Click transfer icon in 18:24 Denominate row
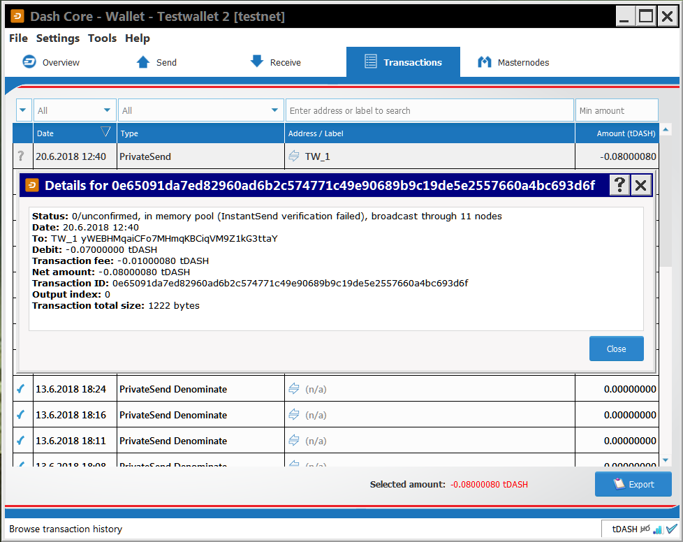 point(294,388)
